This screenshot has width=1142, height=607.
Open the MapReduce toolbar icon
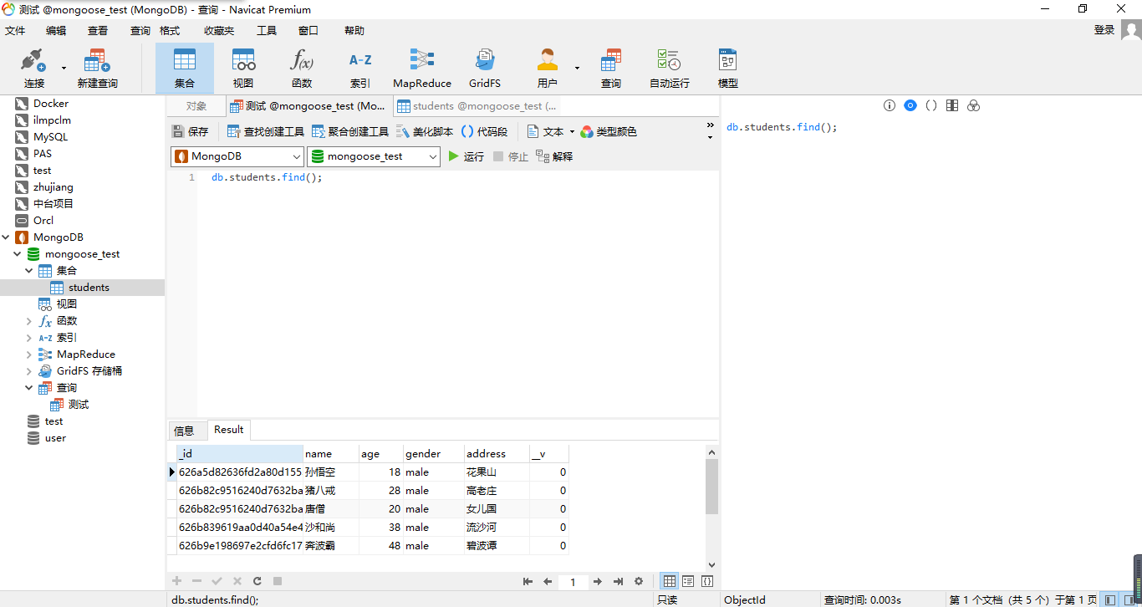click(x=422, y=69)
